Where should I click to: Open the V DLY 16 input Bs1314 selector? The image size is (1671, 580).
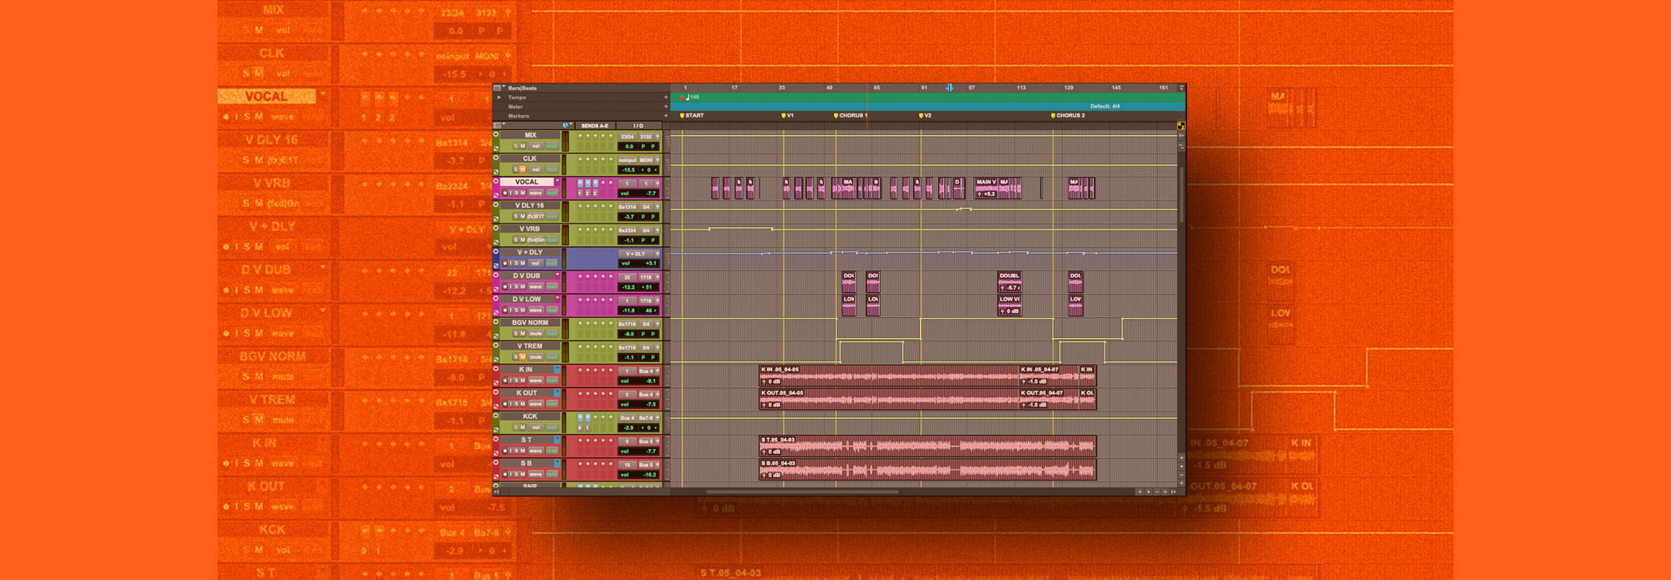coord(627,207)
